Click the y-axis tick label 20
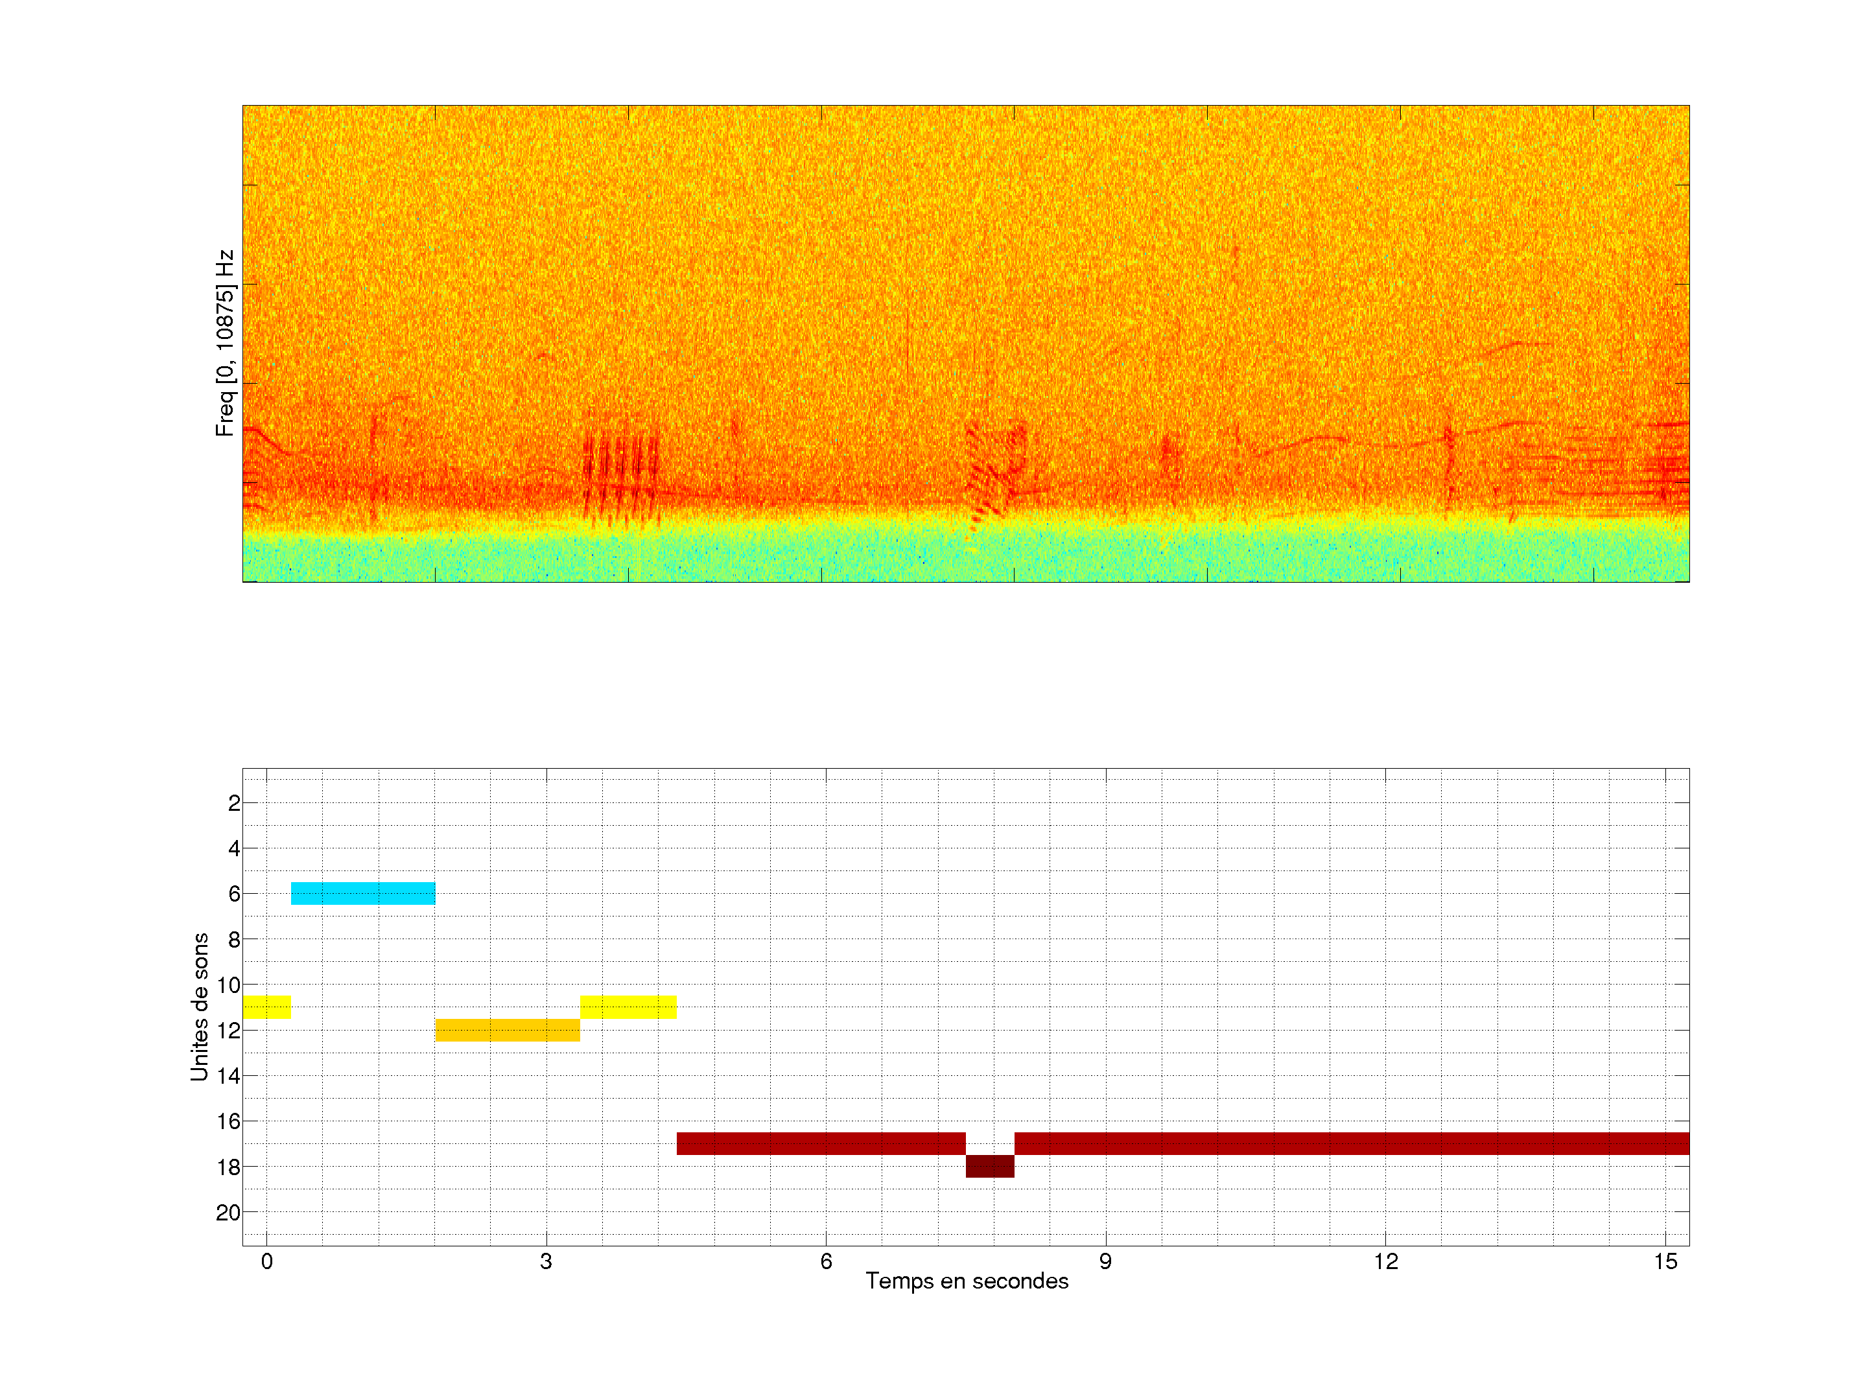The height and width of the screenshot is (1400, 1867). pyautogui.click(x=228, y=1213)
